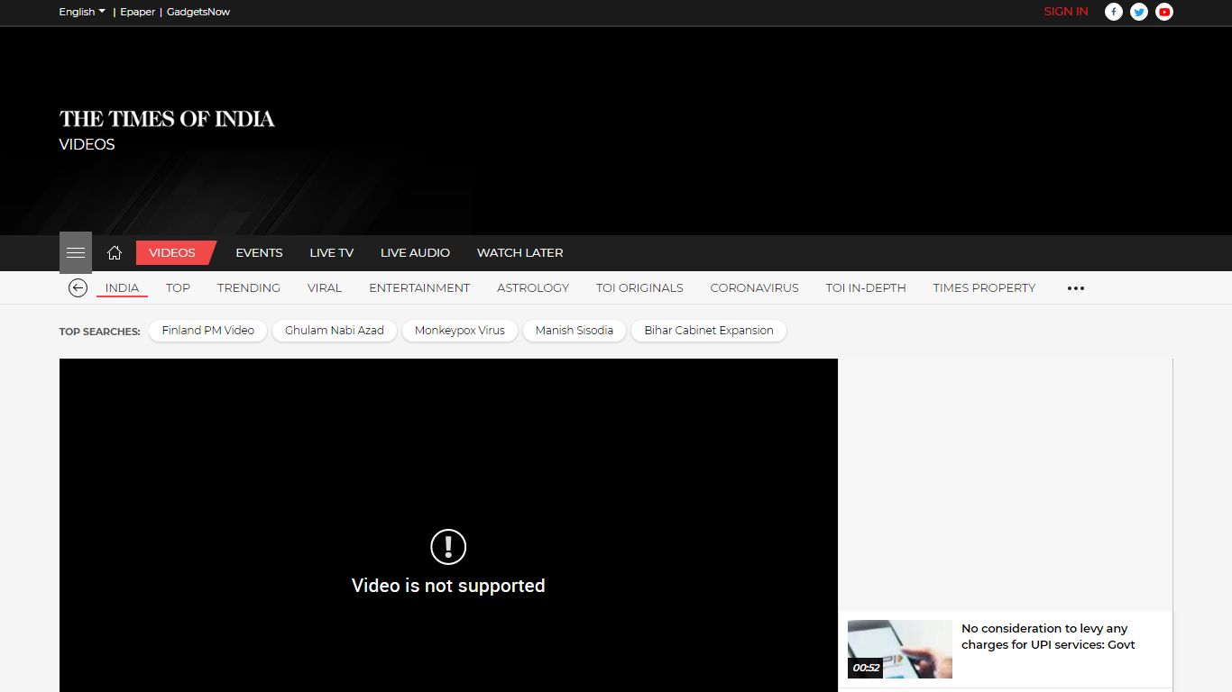Open the Epaper link
This screenshot has width=1232, height=692.
coord(138,12)
